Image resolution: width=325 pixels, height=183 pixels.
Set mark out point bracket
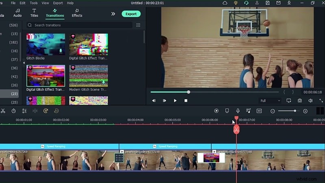point(293,92)
